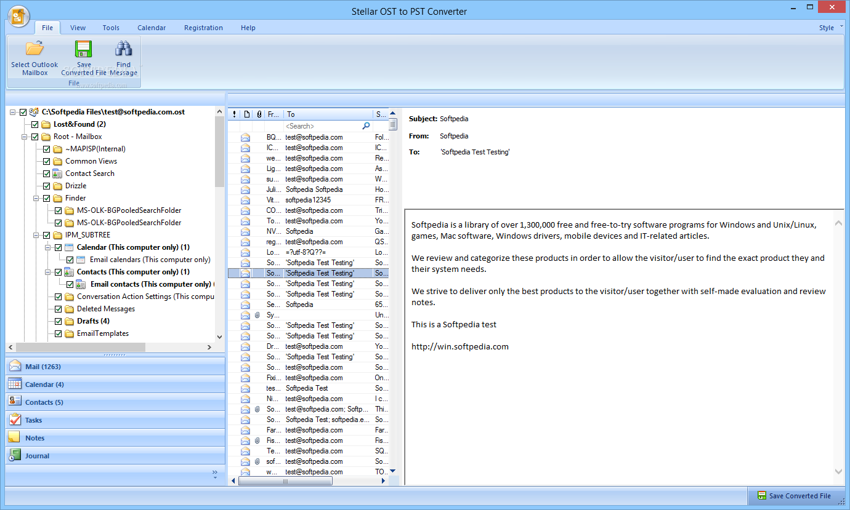
Task: Collapse the Root - Mailbox tree node
Action: point(25,137)
